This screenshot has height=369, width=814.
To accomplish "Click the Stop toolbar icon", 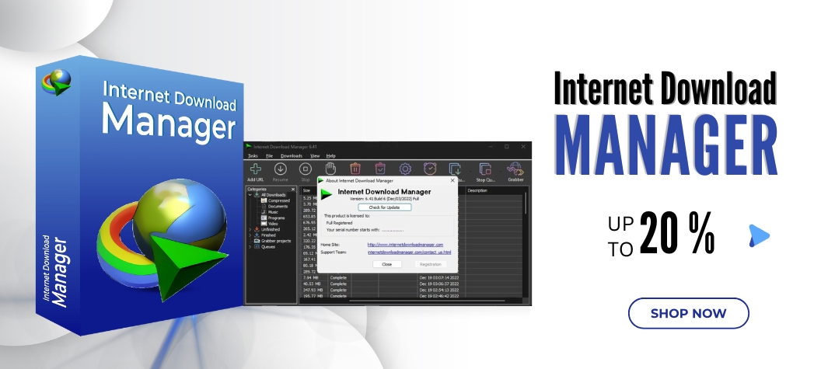I will pos(306,169).
